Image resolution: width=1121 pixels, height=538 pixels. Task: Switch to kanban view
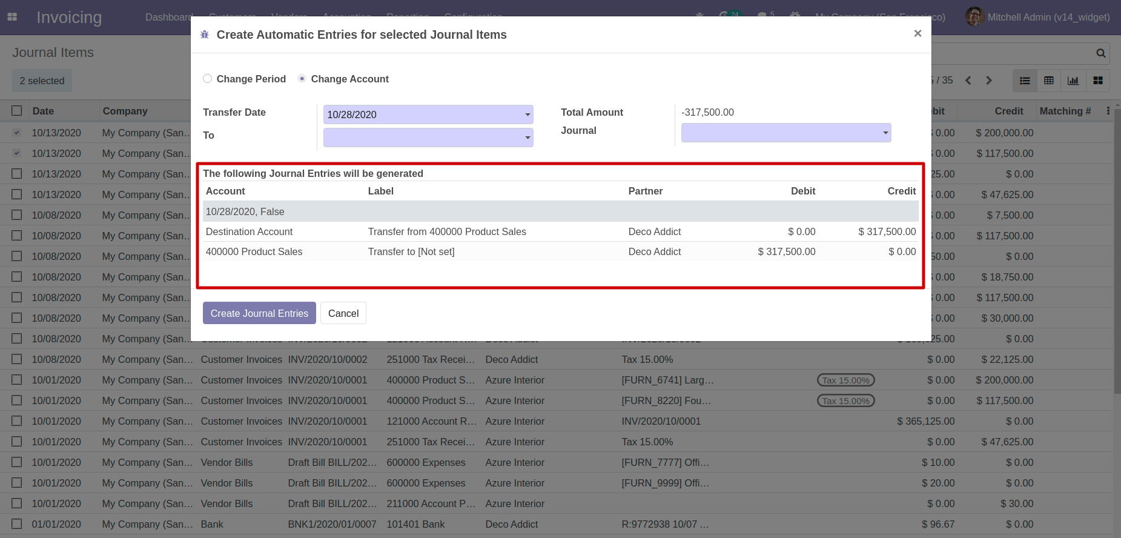tap(1098, 81)
